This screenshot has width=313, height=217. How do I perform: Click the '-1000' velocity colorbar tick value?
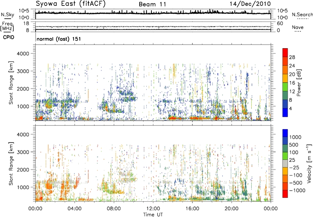pos(297,190)
